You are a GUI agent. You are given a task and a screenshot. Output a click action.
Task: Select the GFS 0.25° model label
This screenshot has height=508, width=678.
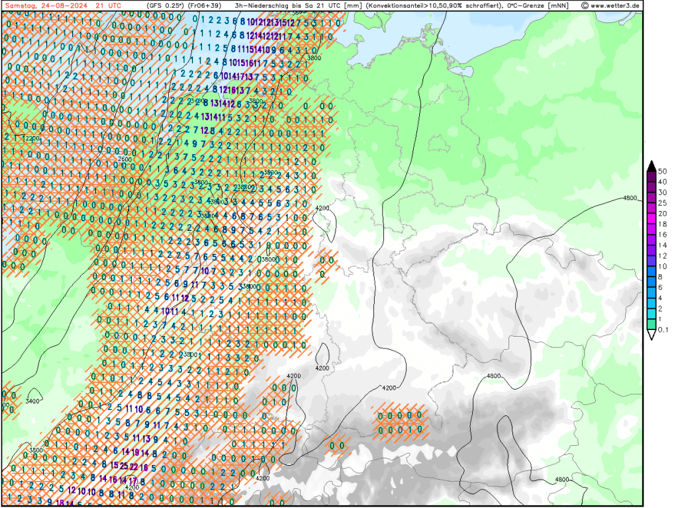pos(166,5)
